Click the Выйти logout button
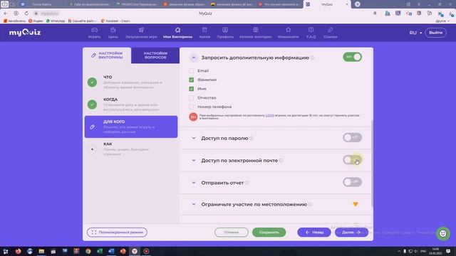This screenshot has width=456, height=256. (435, 33)
